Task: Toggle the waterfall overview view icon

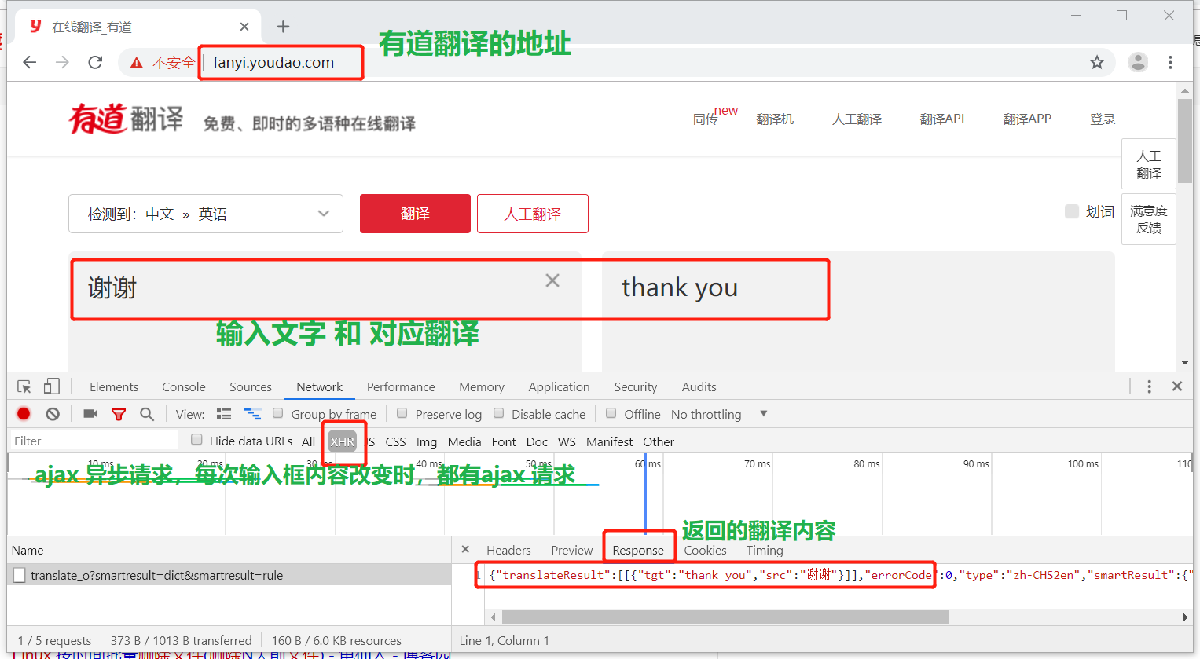Action: coord(252,414)
